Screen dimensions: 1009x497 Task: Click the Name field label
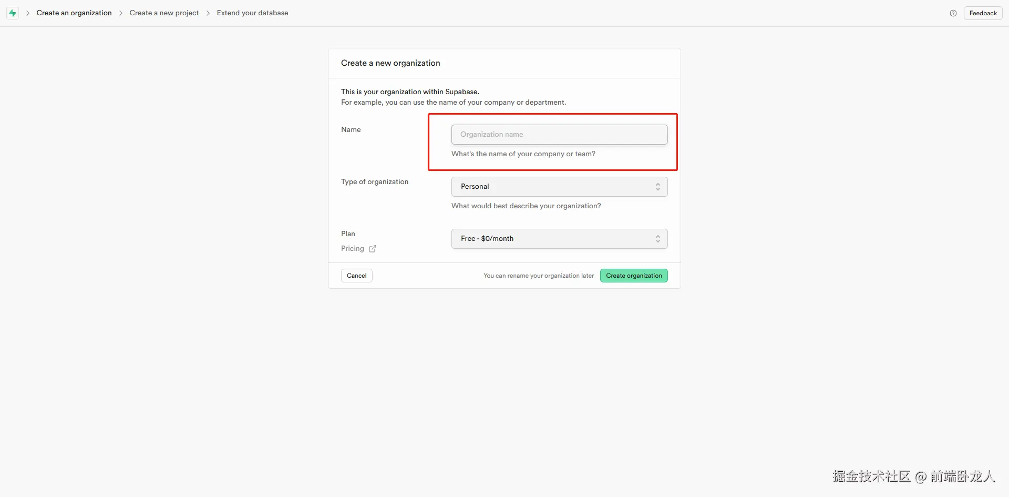351,130
